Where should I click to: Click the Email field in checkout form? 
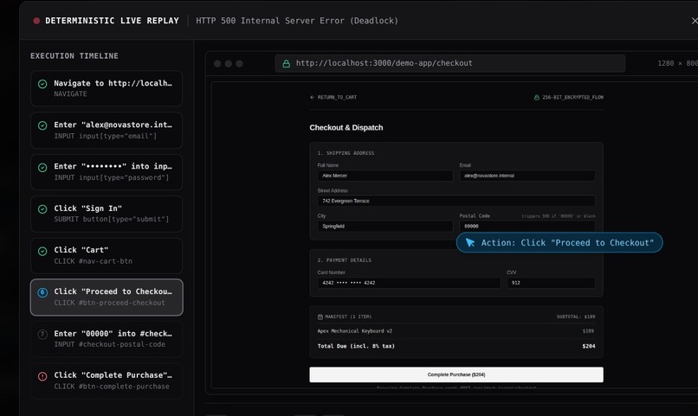click(x=527, y=176)
